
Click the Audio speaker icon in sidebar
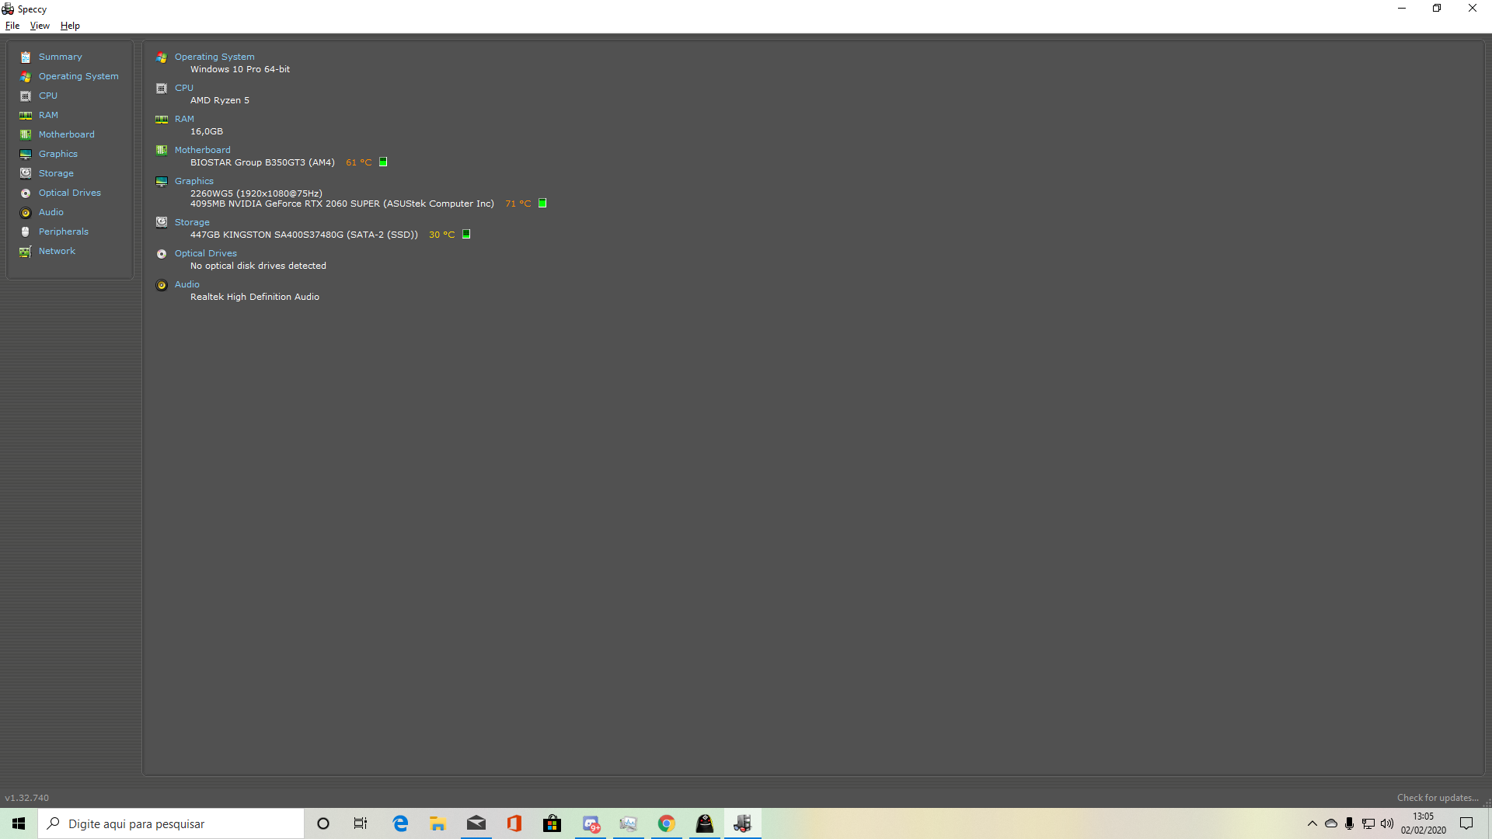26,213
